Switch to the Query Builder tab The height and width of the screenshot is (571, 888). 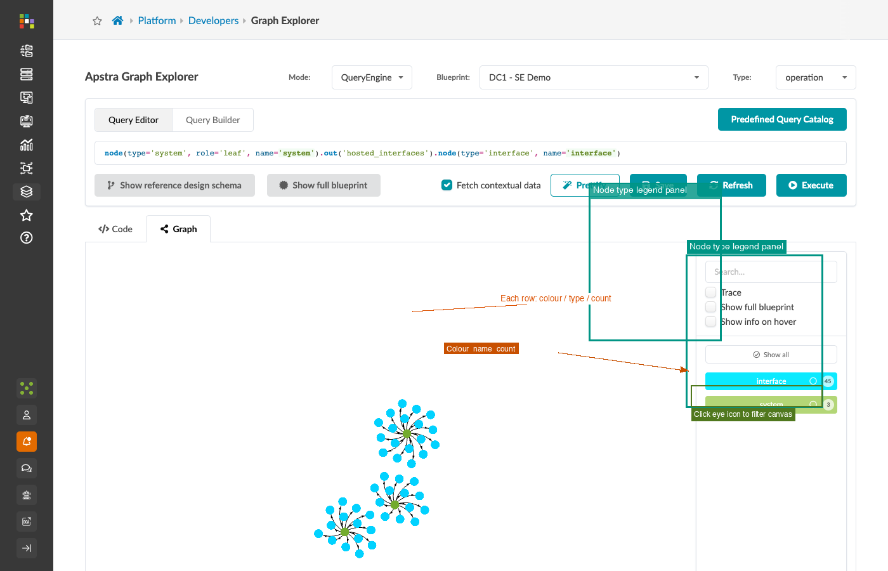[x=212, y=120]
